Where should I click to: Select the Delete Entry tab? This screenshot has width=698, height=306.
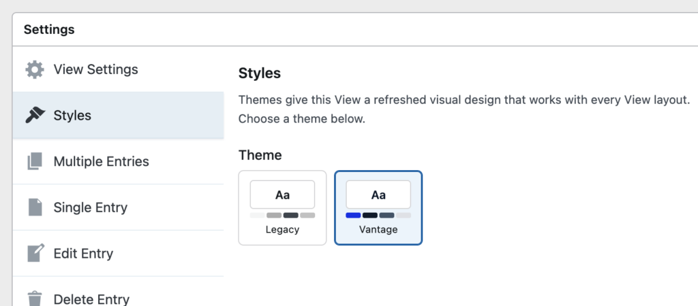[x=118, y=291]
